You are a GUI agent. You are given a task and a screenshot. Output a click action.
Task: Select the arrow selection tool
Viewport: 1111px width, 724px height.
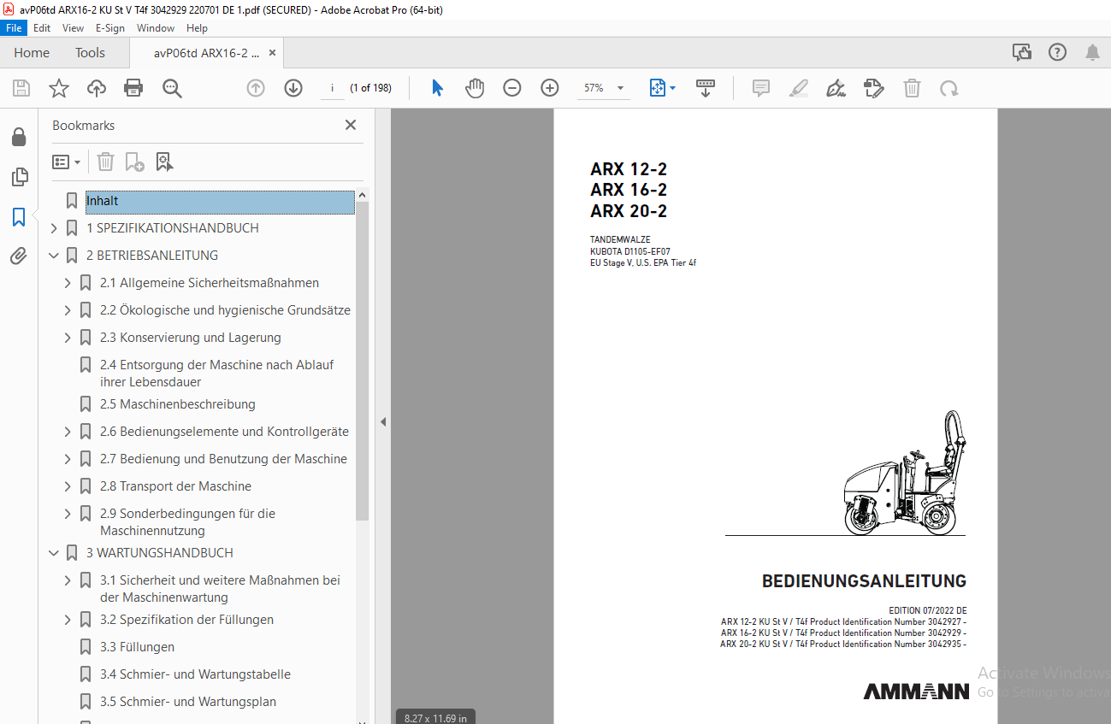click(x=437, y=88)
